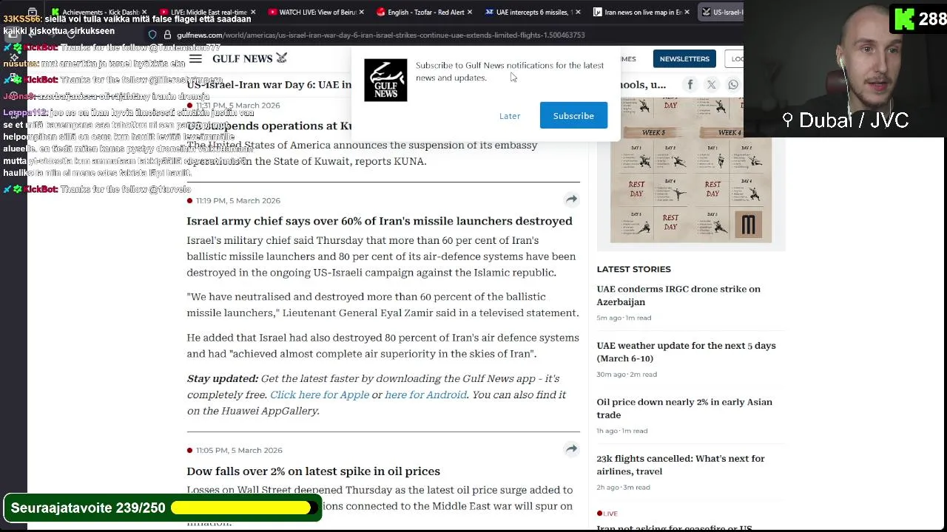947x532 pixels.
Task: Open UAE condemns IRGC drone strike story
Action: (678, 296)
